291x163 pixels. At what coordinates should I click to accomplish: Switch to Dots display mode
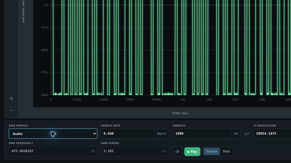click(226, 151)
